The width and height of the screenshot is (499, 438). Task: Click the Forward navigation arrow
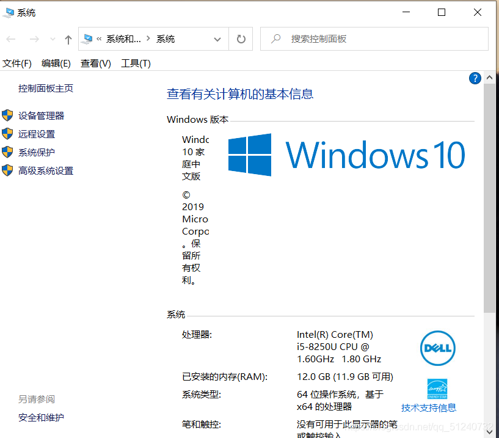click(34, 39)
